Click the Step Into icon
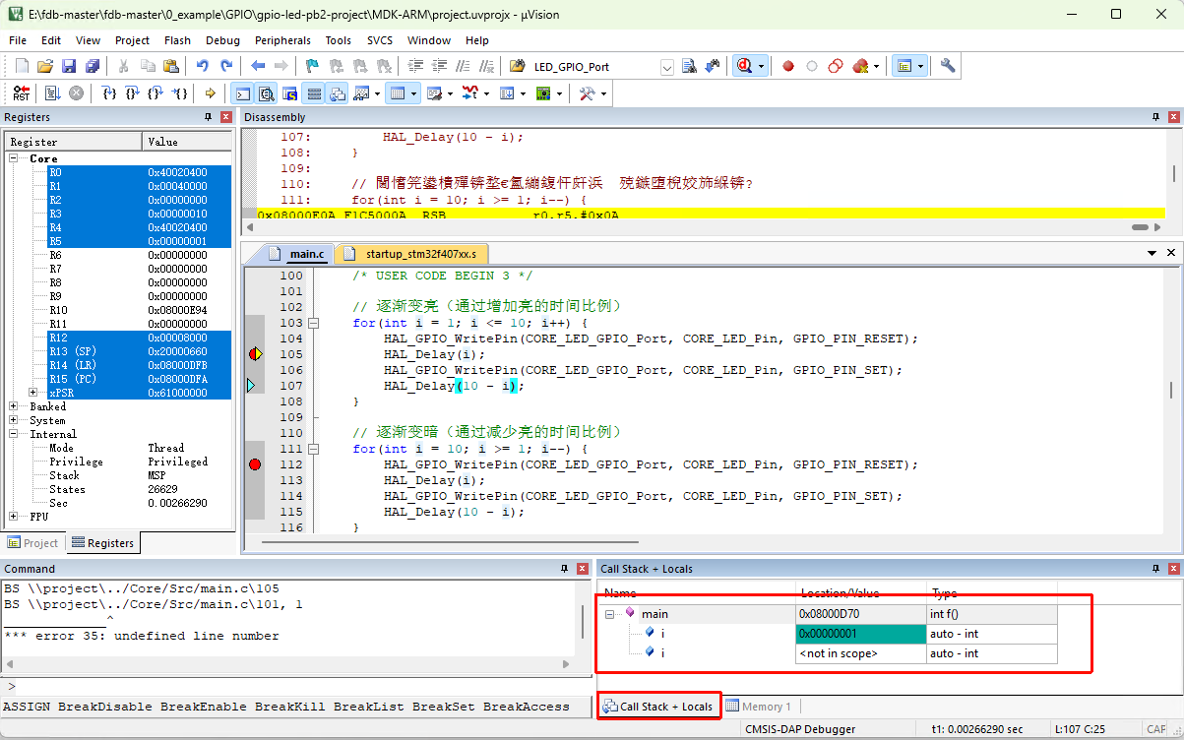The image size is (1184, 740). click(109, 93)
